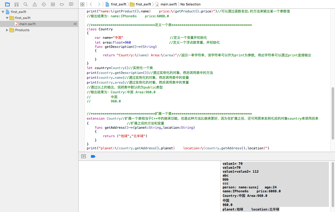The width and height of the screenshot is (335, 212).
Task: Show the Issue navigator warning icon
Action: pyautogui.click(x=35, y=4)
